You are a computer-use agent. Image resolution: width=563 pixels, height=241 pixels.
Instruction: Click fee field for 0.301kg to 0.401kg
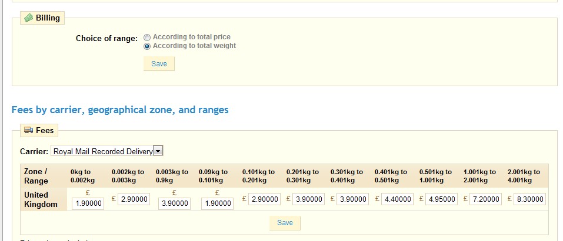[352, 199]
